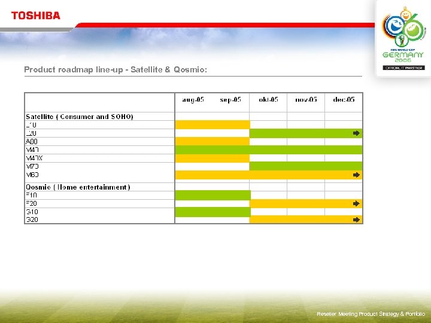Click the 'okt-05' column header
Image resolution: width=431 pixels, height=323 pixels.
(x=268, y=99)
